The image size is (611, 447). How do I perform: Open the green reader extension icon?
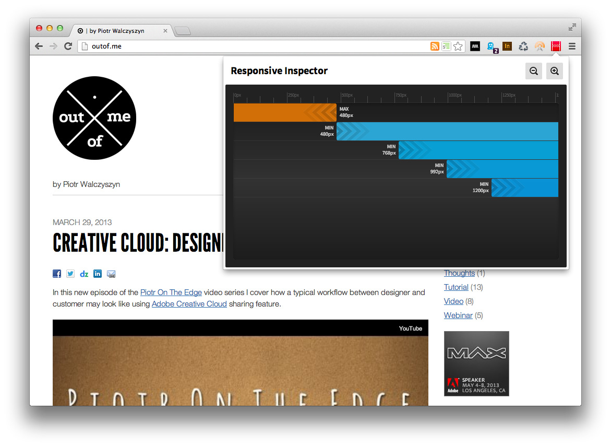[x=446, y=46]
